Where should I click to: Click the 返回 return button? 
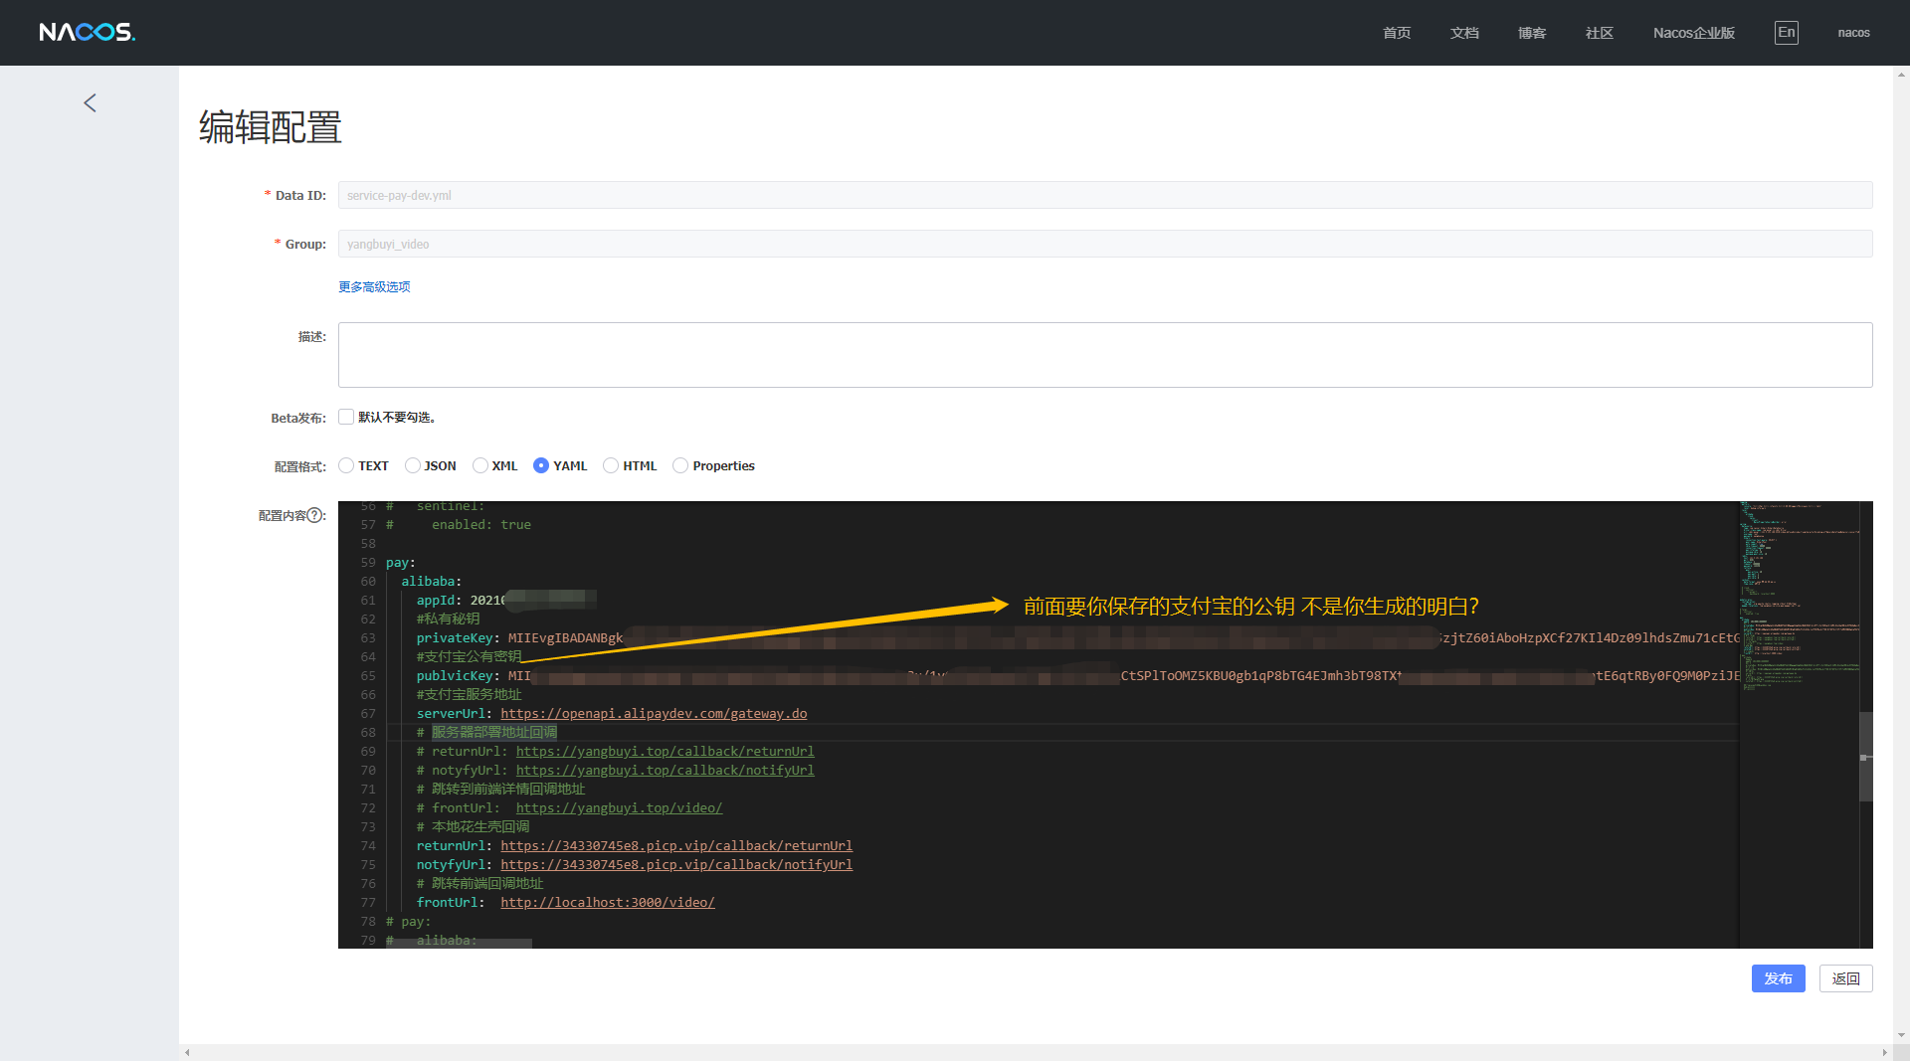pyautogui.click(x=1846, y=978)
